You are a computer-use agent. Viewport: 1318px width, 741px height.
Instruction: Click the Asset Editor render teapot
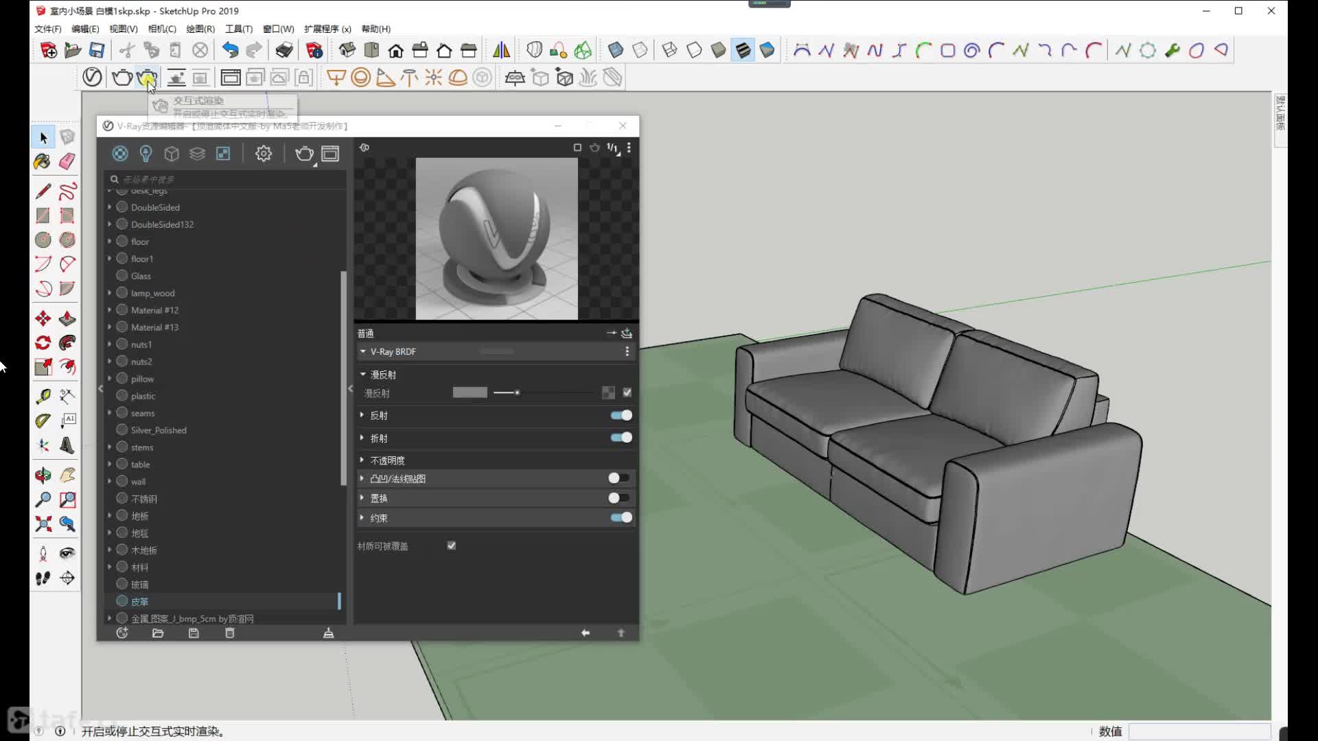pyautogui.click(x=304, y=154)
